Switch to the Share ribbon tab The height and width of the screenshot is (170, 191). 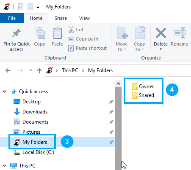click(61, 18)
